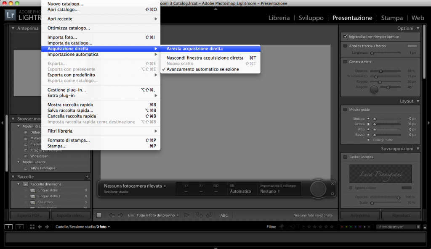The image size is (431, 249).
Task: Collapse the Raccolte panel
Action: pyautogui.click(x=13, y=177)
